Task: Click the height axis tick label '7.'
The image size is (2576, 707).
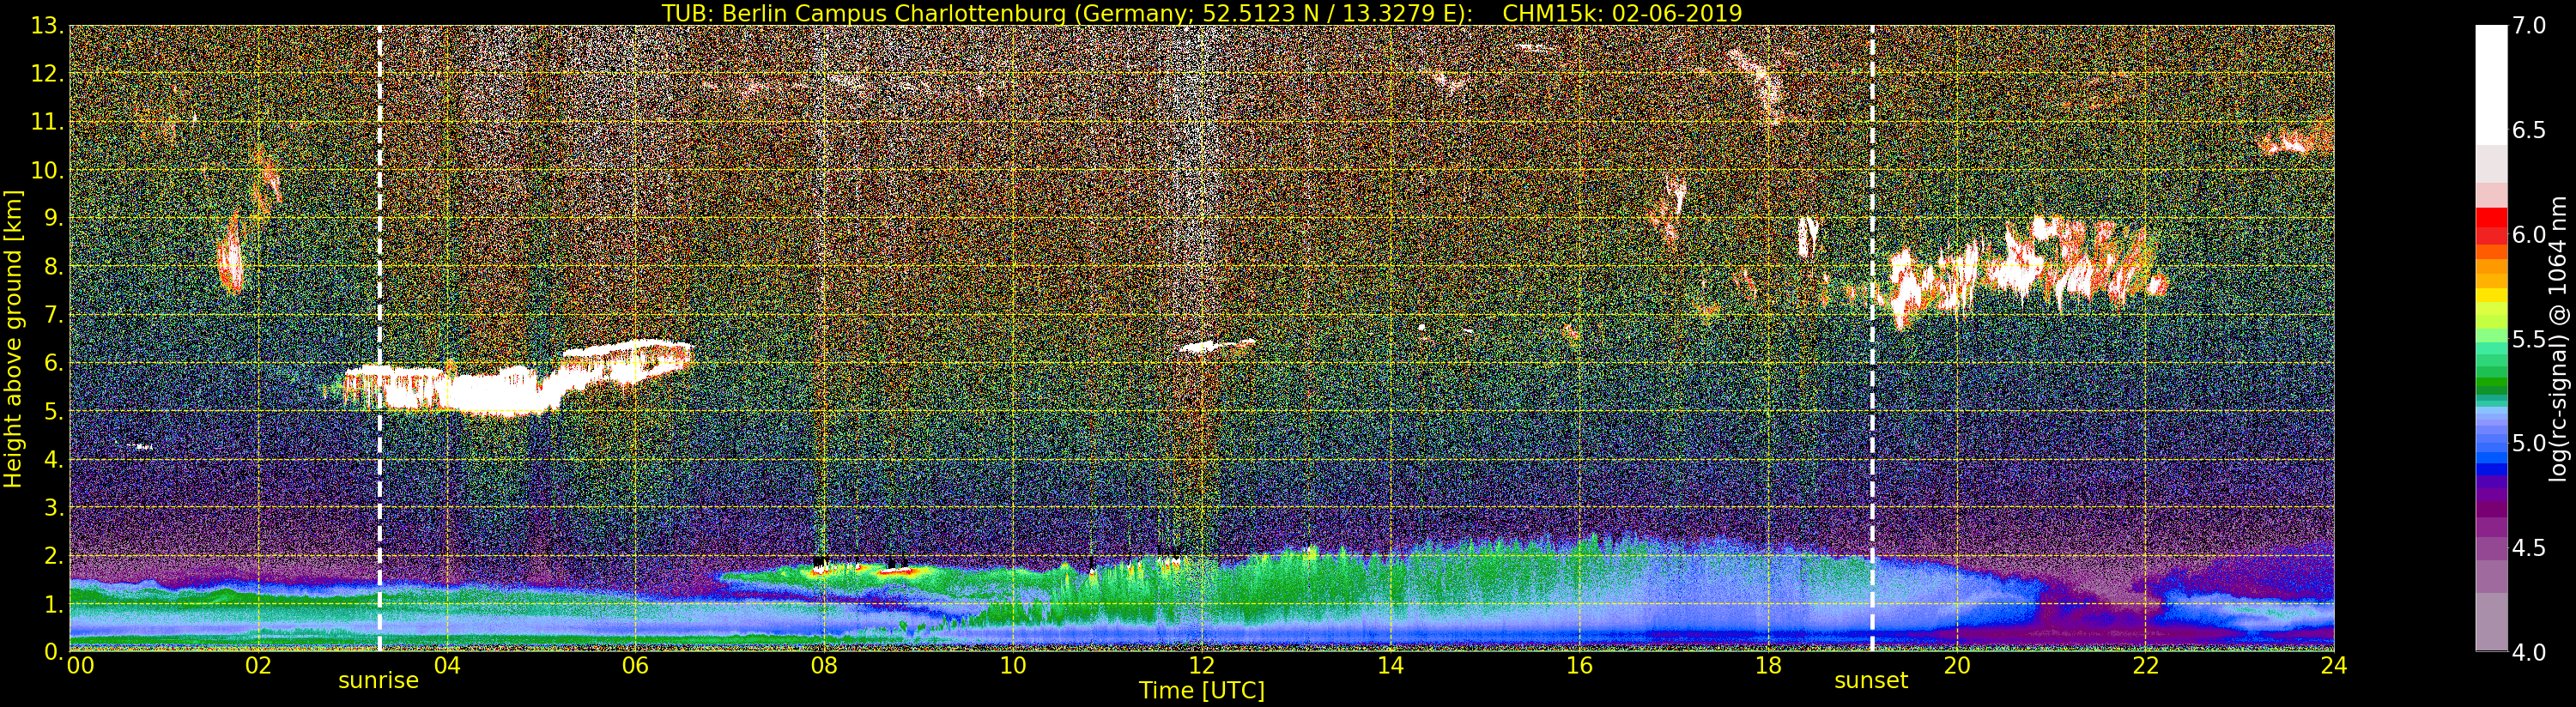Action: (x=53, y=315)
